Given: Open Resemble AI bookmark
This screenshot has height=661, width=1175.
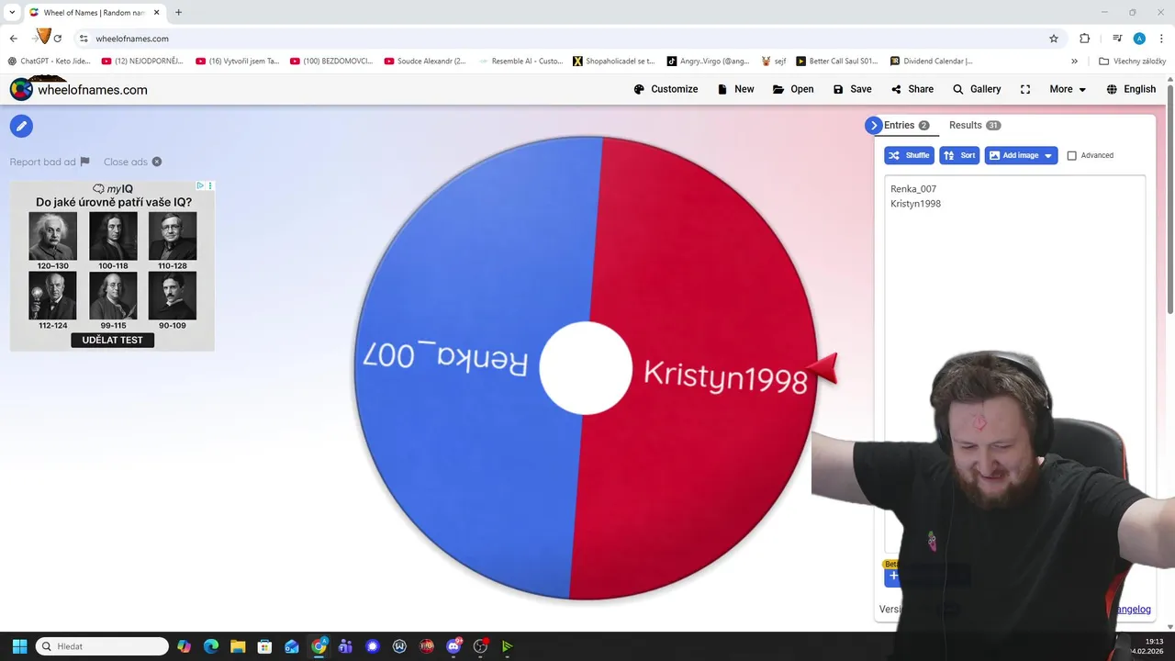Looking at the screenshot, I should click(520, 61).
